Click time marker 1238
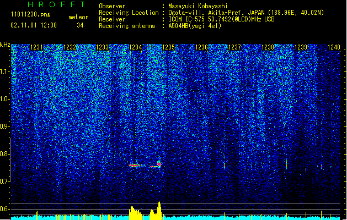The height and width of the screenshot is (220, 347). pyautogui.click(x=268, y=47)
